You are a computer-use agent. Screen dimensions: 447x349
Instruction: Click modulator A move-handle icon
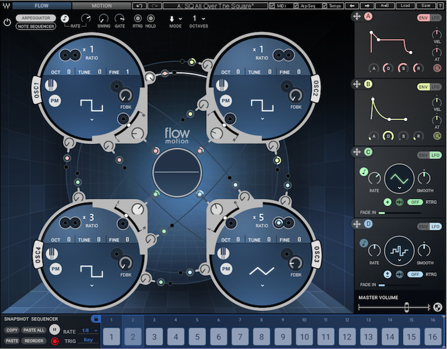point(356,17)
